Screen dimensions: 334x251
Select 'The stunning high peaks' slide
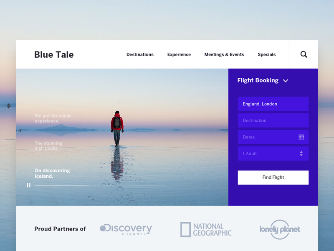48,146
